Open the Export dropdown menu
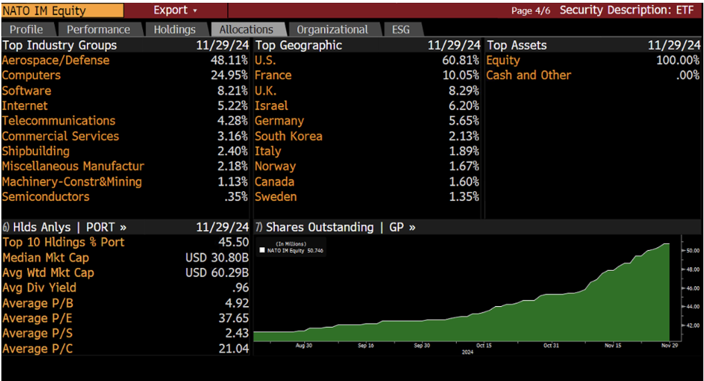This screenshot has width=704, height=381. pos(175,10)
